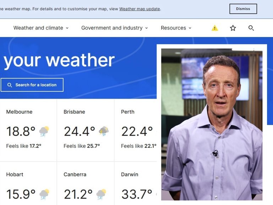This screenshot has width=273, height=205.
Task: Click Hobart's shower weather icon
Action: 44,194
